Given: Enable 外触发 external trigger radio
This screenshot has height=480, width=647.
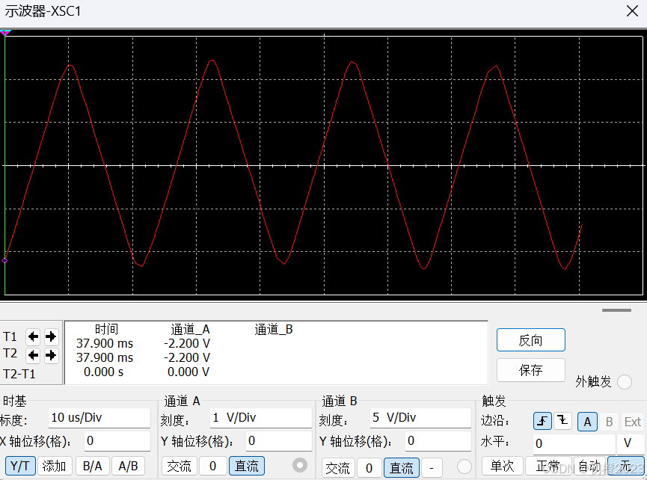Looking at the screenshot, I should point(625,382).
